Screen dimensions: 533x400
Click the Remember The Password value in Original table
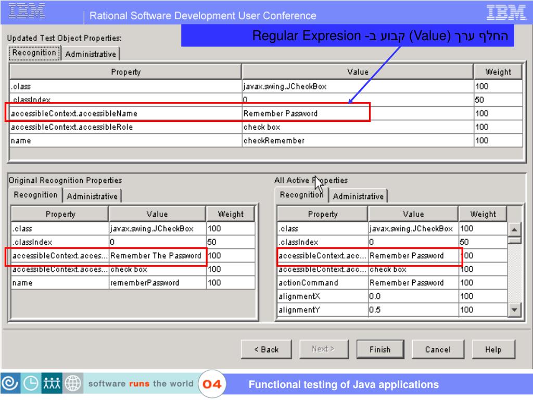click(157, 256)
